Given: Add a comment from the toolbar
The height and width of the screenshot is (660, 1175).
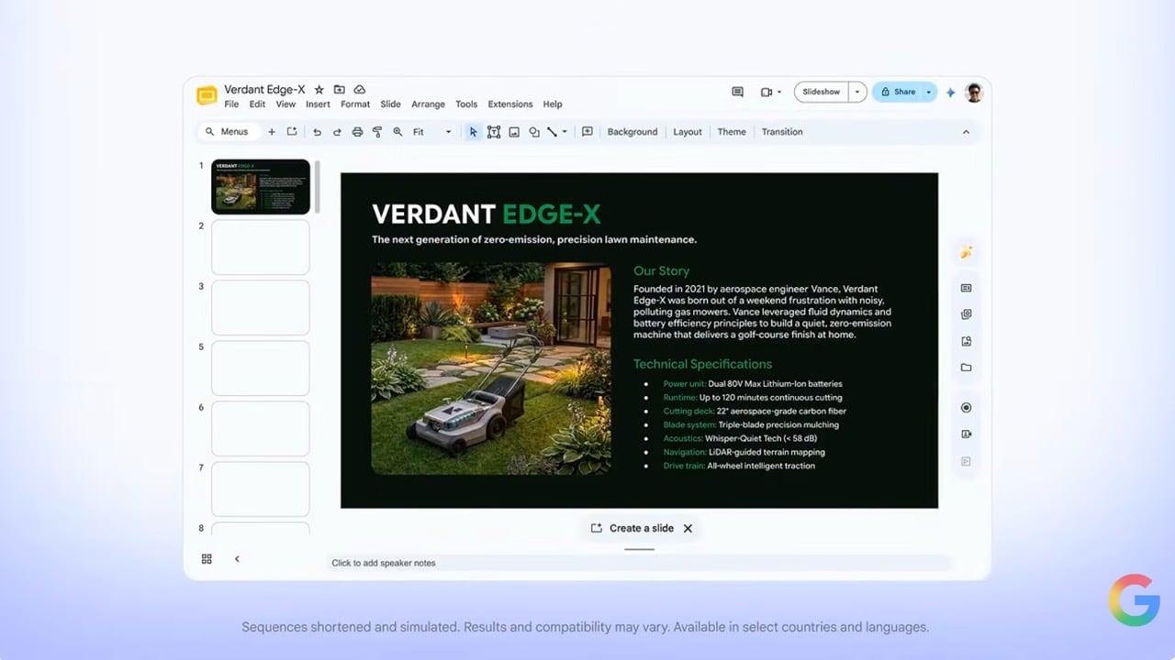Looking at the screenshot, I should [x=587, y=132].
